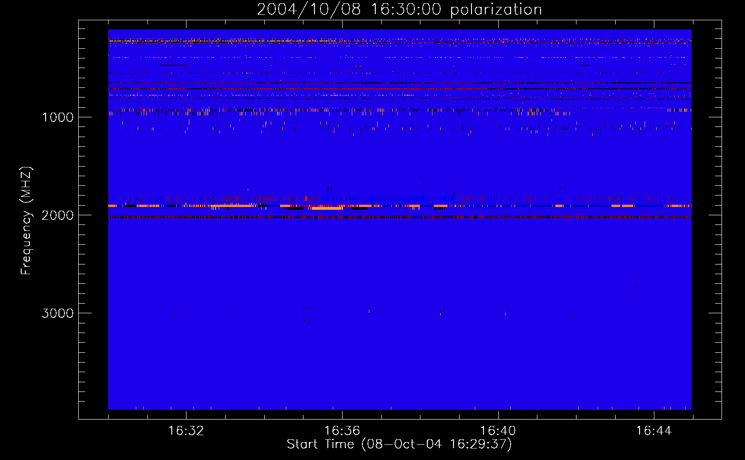This screenshot has width=745, height=460.
Task: Click the 16:44 time tick label
Action: point(654,431)
